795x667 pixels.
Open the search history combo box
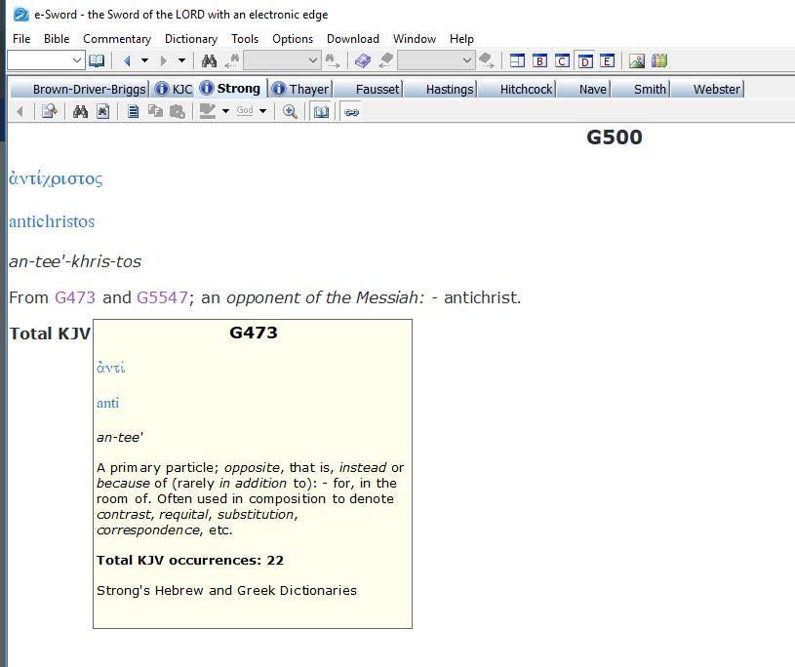click(282, 60)
